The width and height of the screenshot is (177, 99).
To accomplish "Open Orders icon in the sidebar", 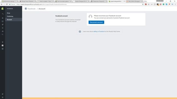I will click(x=2, y=21).
